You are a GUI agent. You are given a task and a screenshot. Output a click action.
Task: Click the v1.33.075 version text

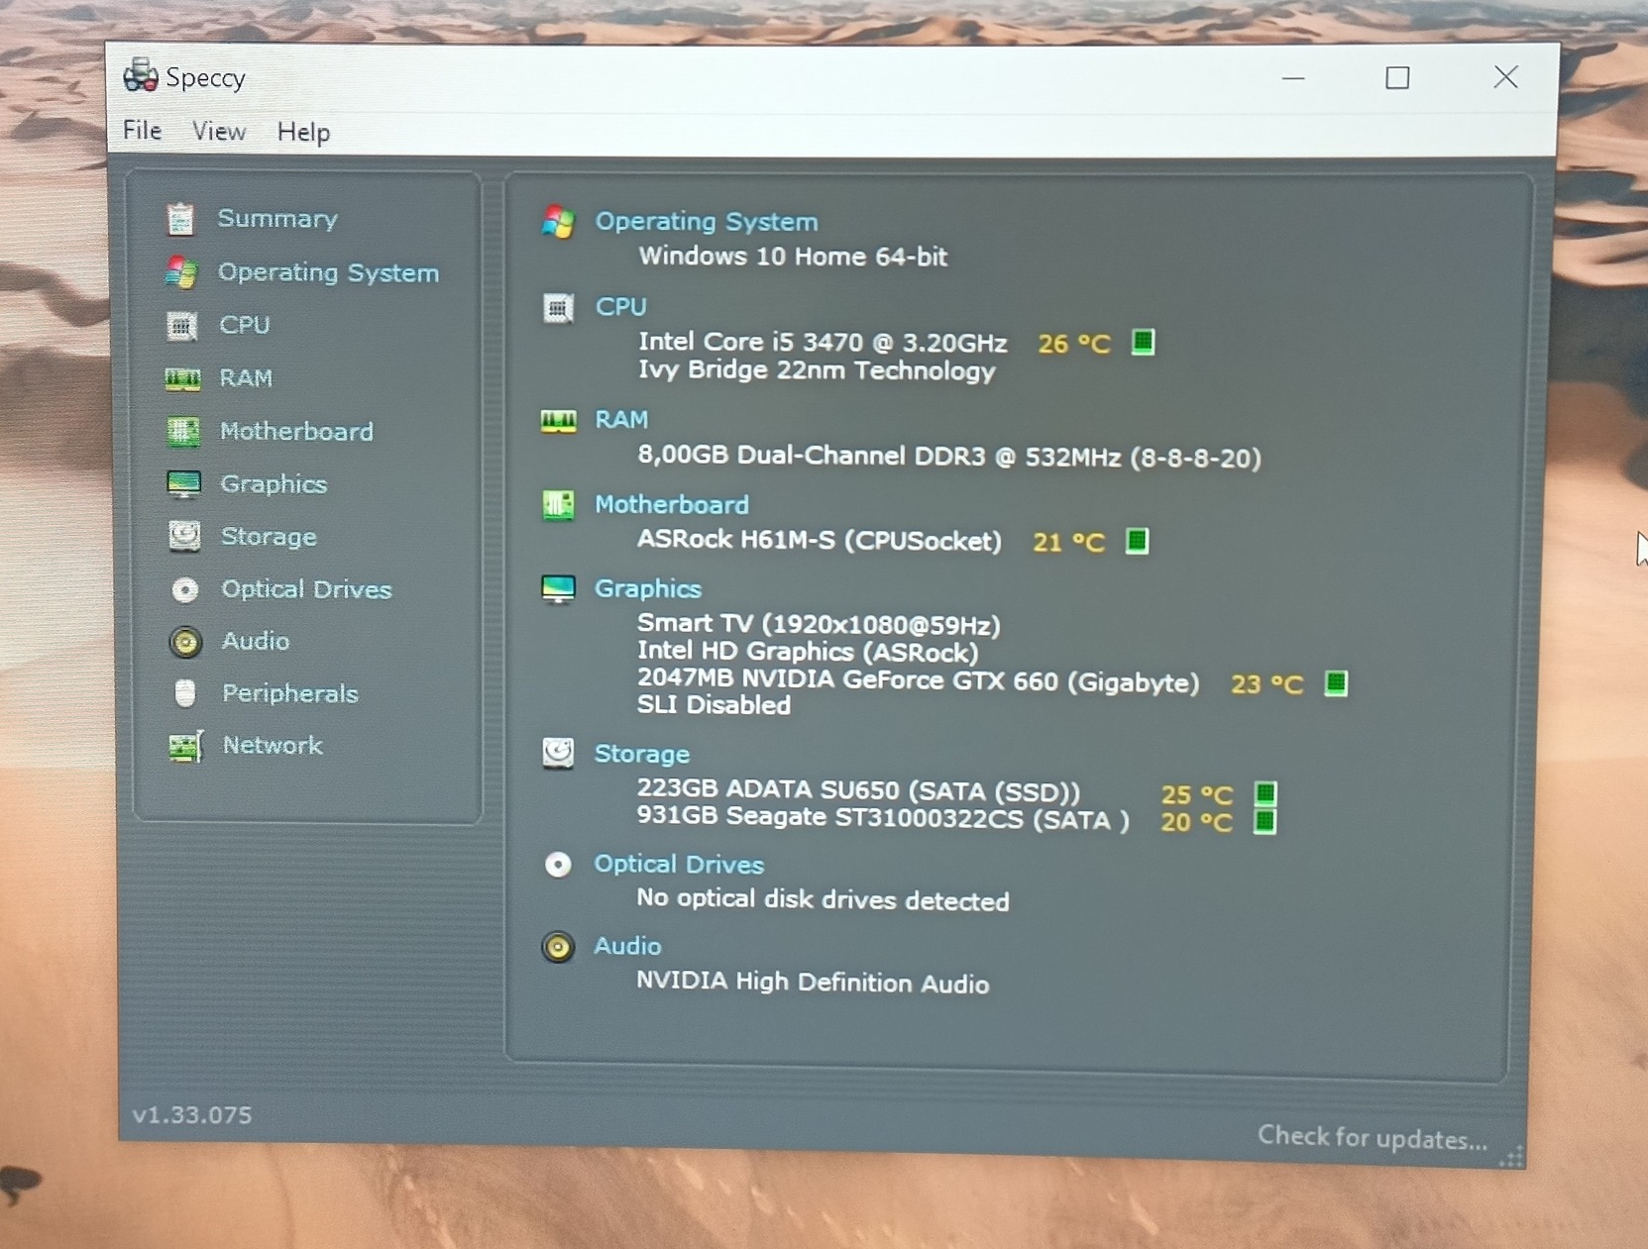click(x=192, y=1115)
